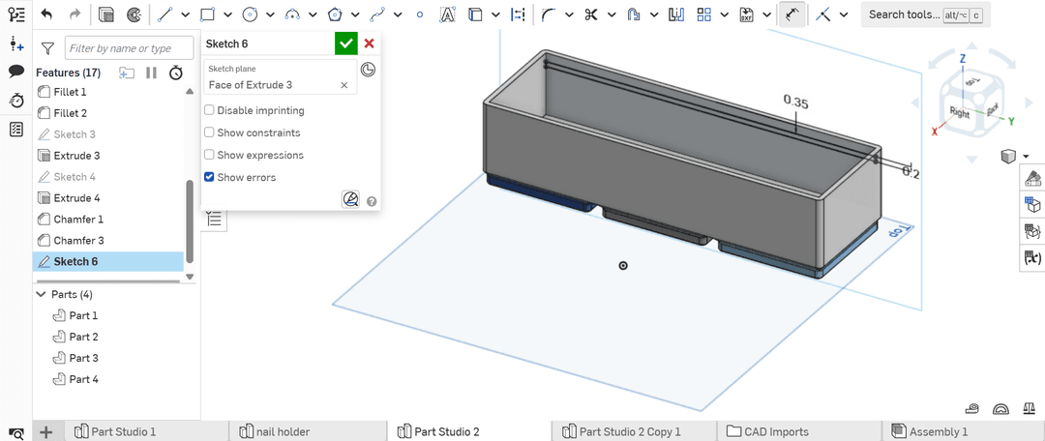Select the corner Rectangle tool
Screen dimensions: 1045x441
[207, 14]
